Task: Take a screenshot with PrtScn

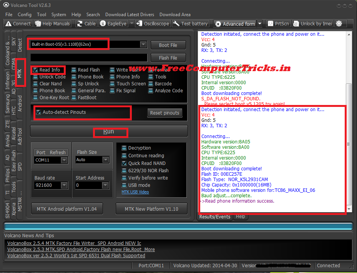Action: click(x=278, y=24)
